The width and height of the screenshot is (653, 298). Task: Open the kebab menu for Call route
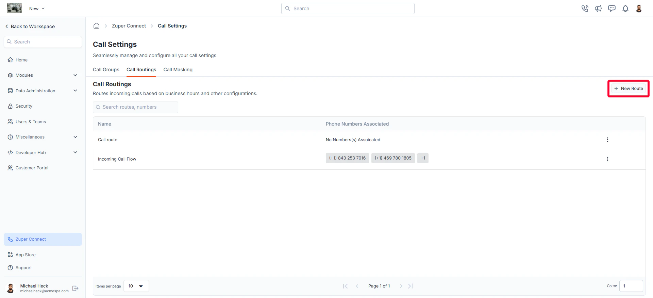pyautogui.click(x=607, y=140)
